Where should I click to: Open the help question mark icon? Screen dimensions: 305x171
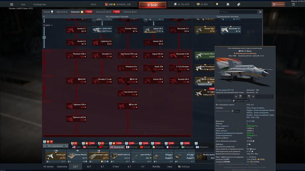pyautogui.click(x=293, y=4)
